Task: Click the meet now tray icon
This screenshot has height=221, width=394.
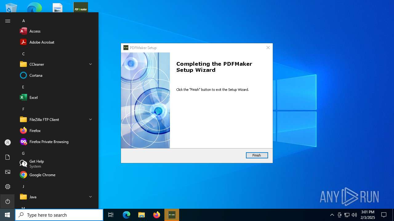Action: [340, 215]
